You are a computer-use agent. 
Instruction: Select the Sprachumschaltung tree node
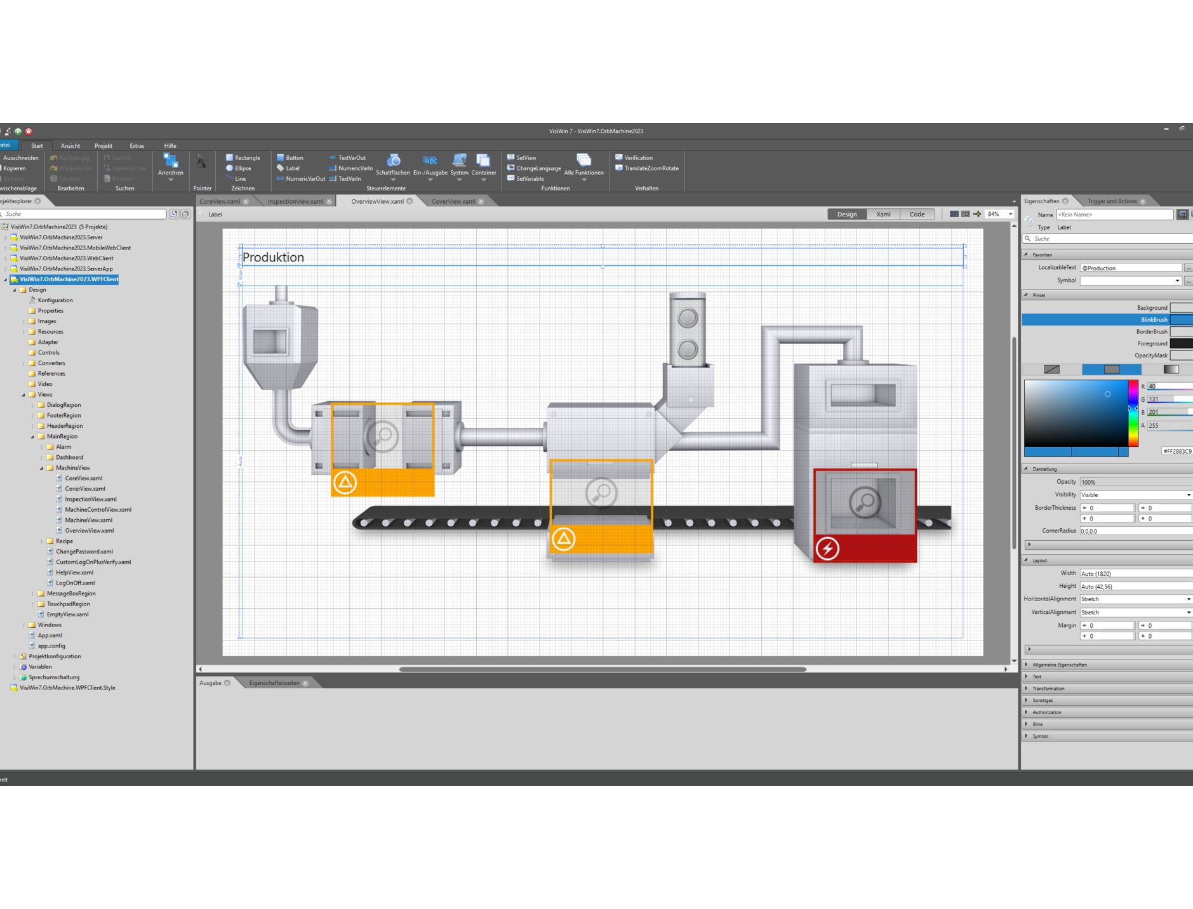click(x=54, y=677)
